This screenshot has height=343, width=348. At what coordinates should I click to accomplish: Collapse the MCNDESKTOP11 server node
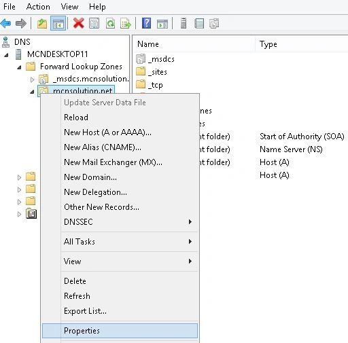point(7,55)
